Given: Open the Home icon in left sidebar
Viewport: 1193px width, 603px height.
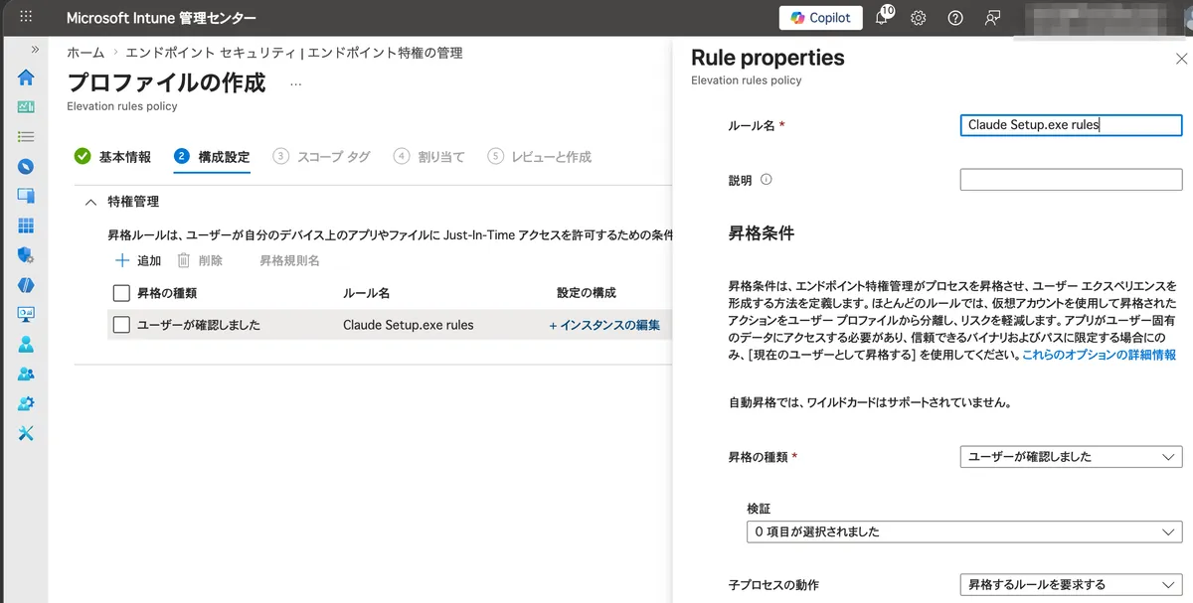Looking at the screenshot, I should point(26,77).
